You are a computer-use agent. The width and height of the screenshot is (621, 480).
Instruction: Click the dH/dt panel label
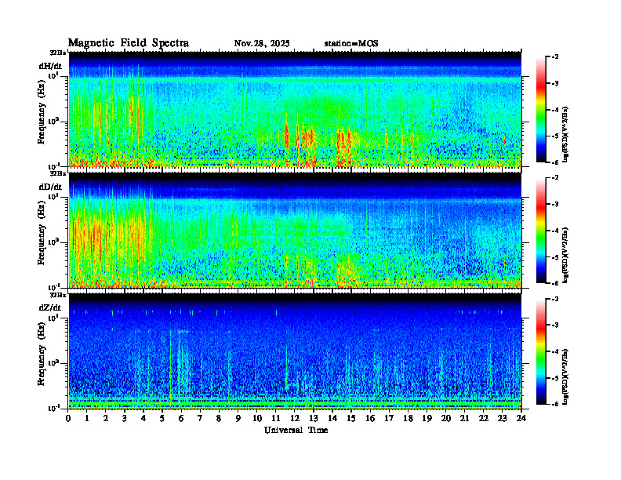coord(50,66)
